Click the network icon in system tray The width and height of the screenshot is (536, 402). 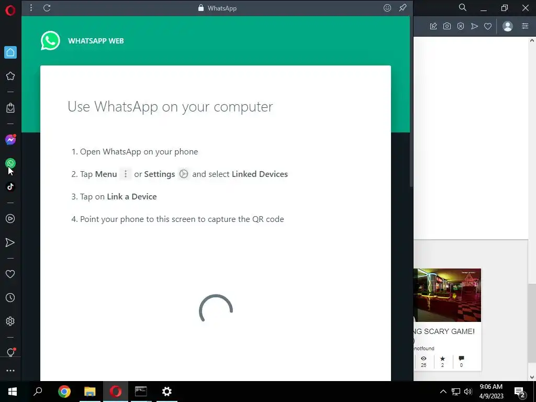pyautogui.click(x=456, y=392)
